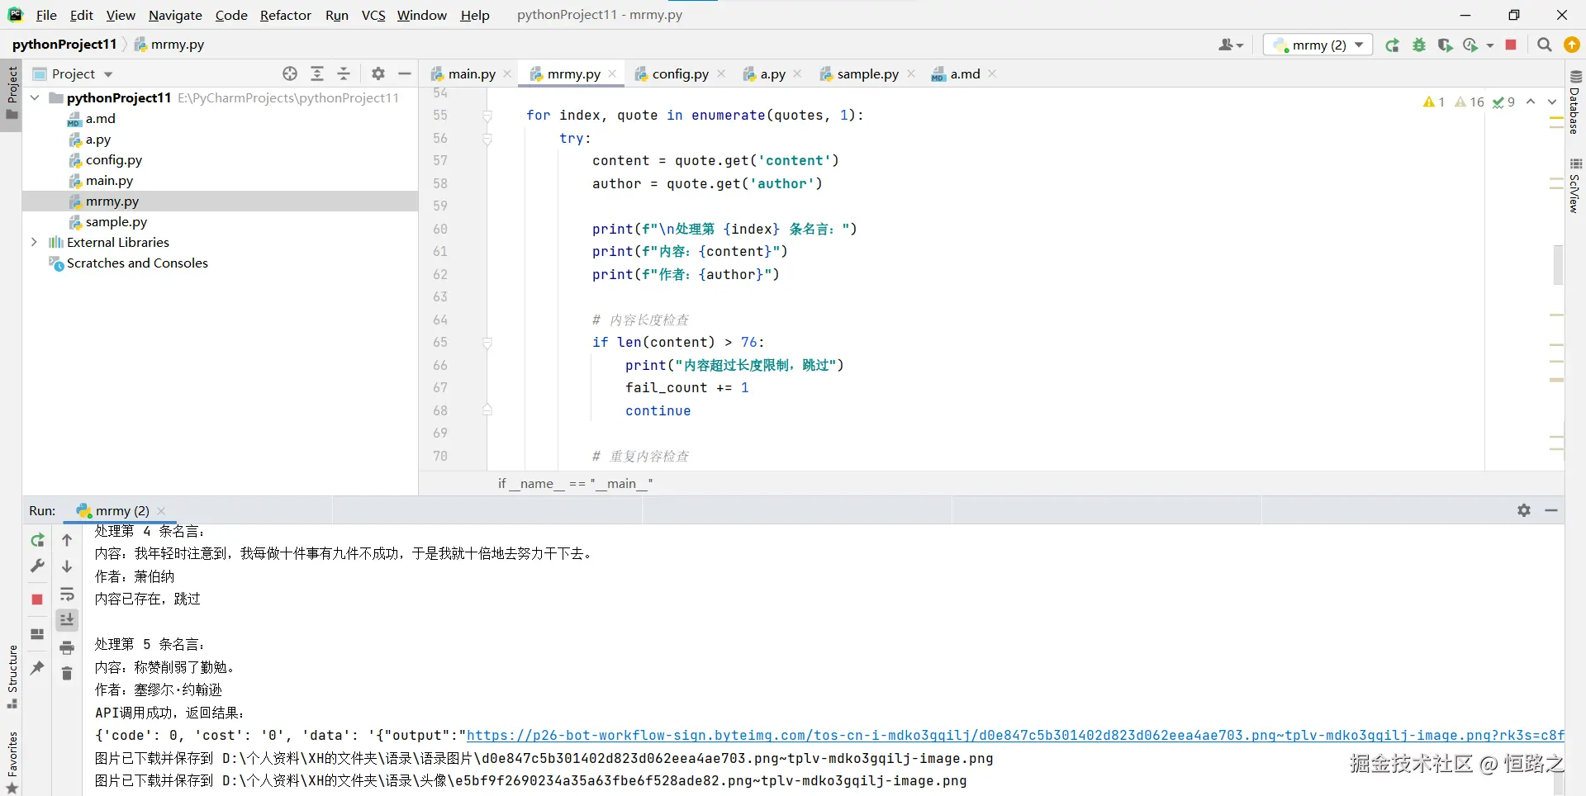
Task: Stop the process from the Run panel
Action: [37, 599]
